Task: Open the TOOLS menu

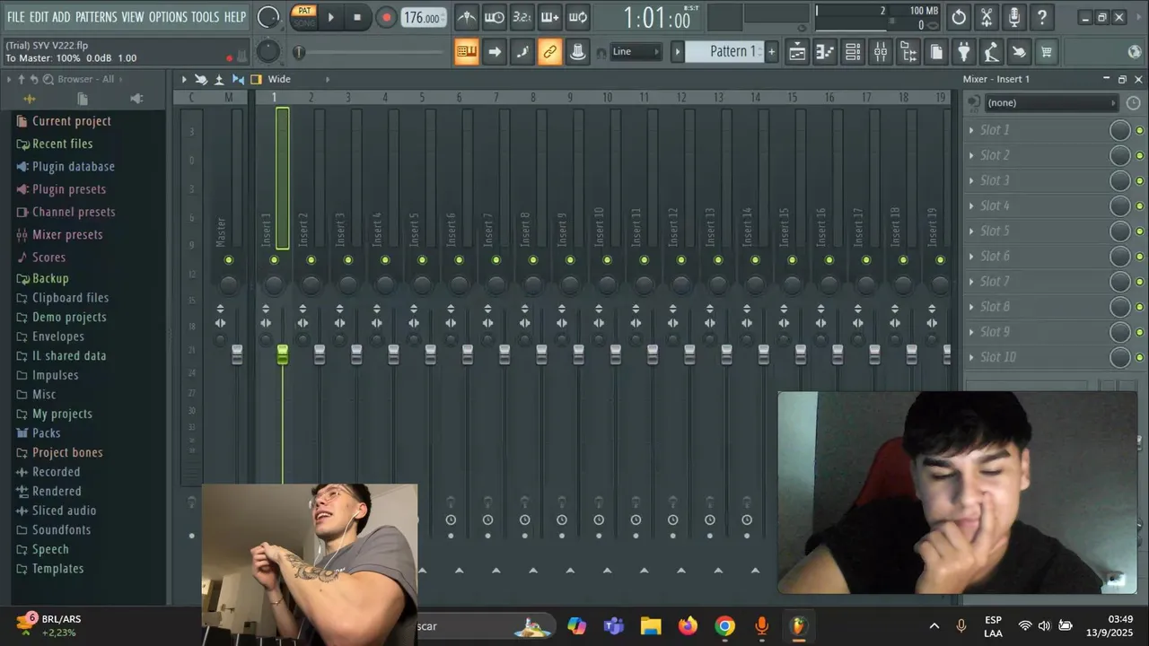Action: [x=205, y=17]
